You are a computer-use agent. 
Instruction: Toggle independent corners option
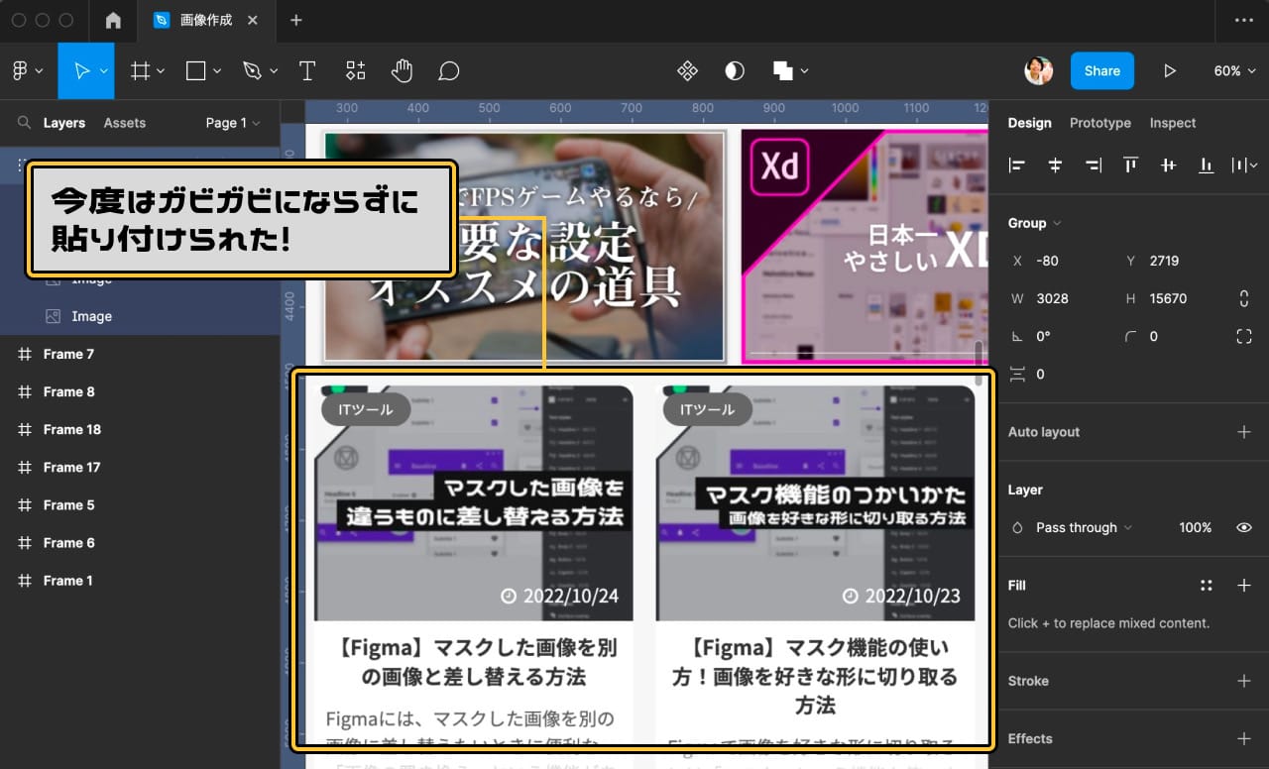1244,336
